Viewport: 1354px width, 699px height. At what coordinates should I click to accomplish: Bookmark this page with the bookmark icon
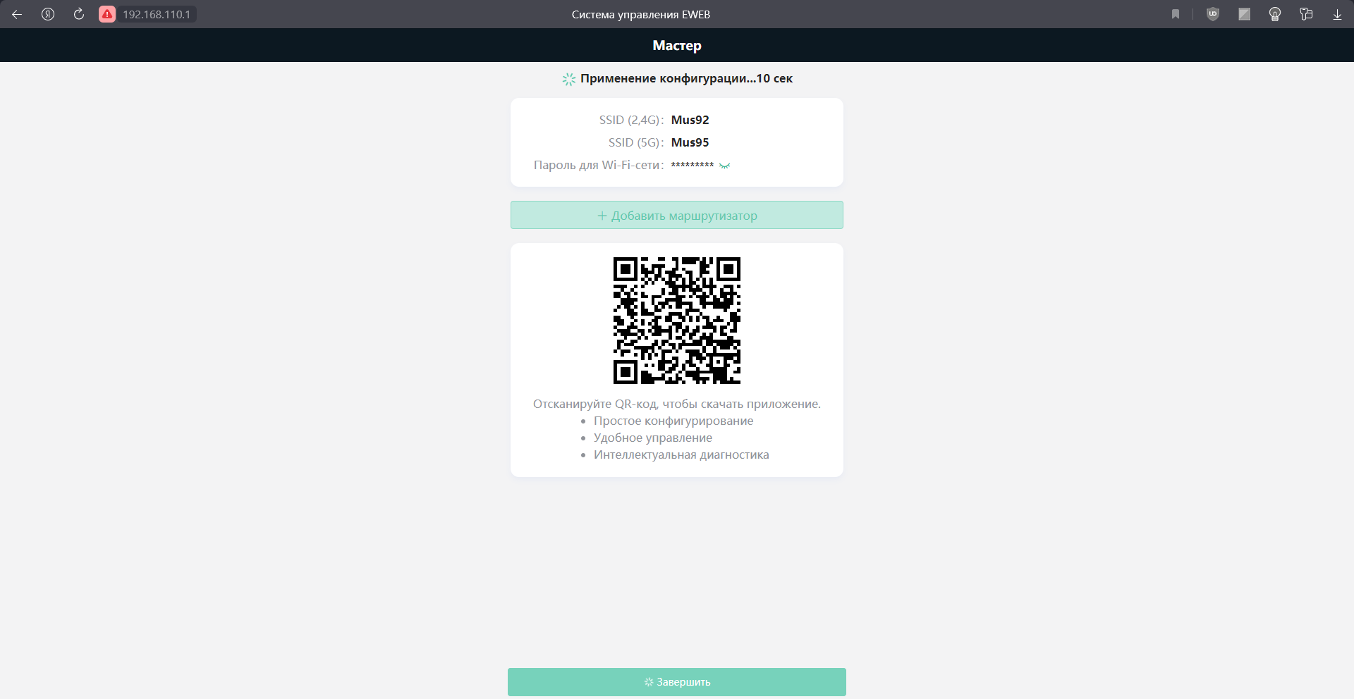[1176, 14]
